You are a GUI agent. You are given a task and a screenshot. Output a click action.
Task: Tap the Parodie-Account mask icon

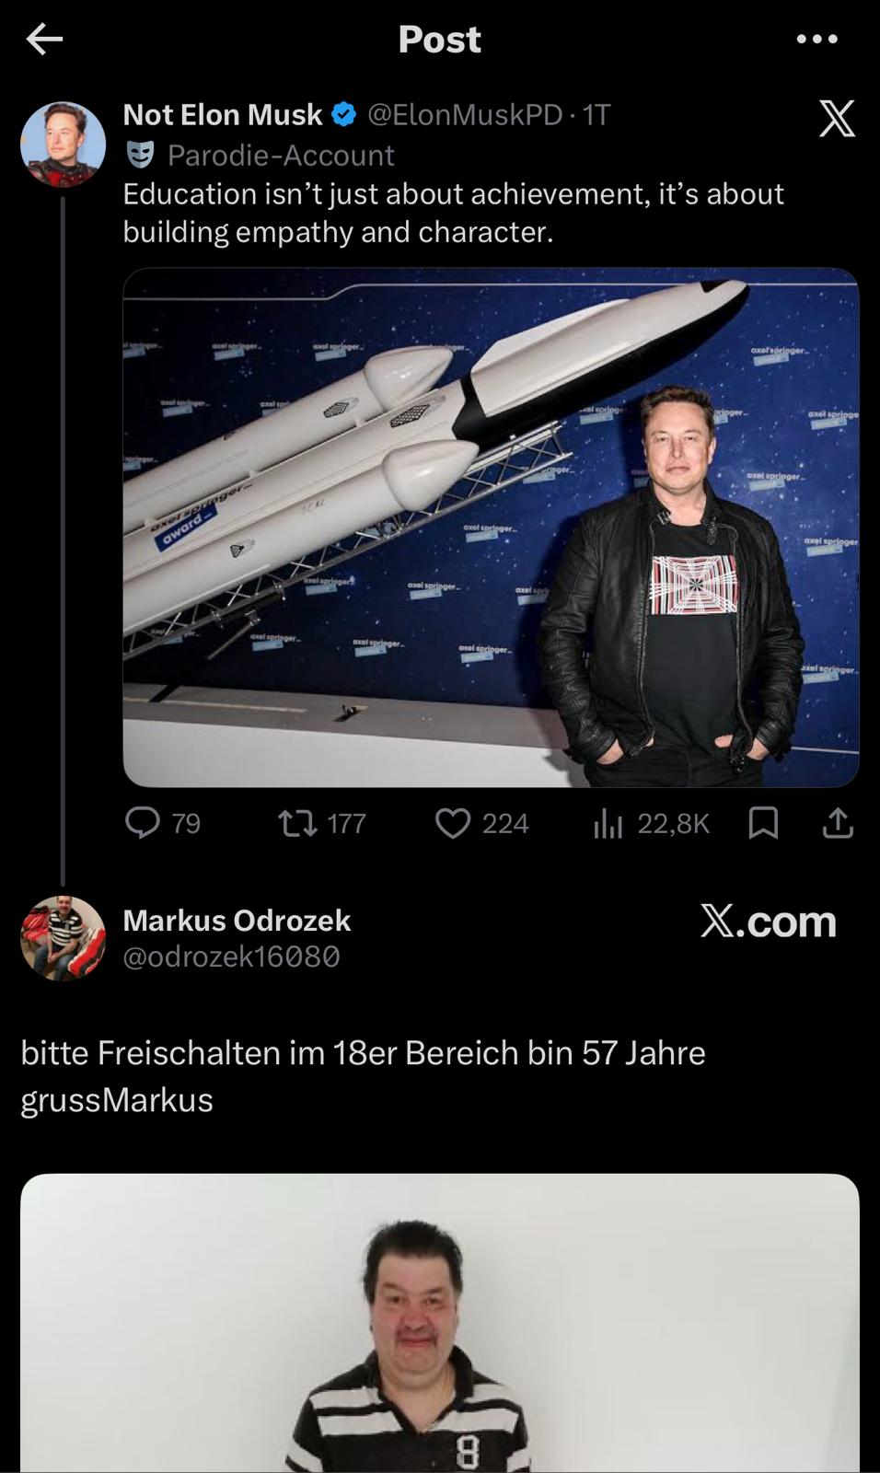coord(140,155)
